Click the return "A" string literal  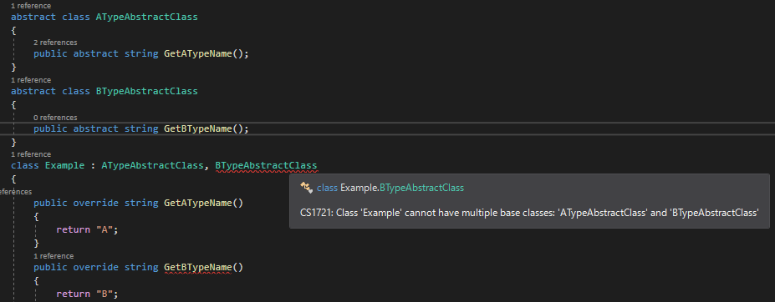[105, 230]
